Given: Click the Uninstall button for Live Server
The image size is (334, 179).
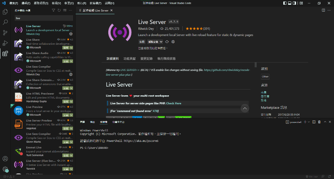Looking at the screenshot, I should click(x=153, y=42).
